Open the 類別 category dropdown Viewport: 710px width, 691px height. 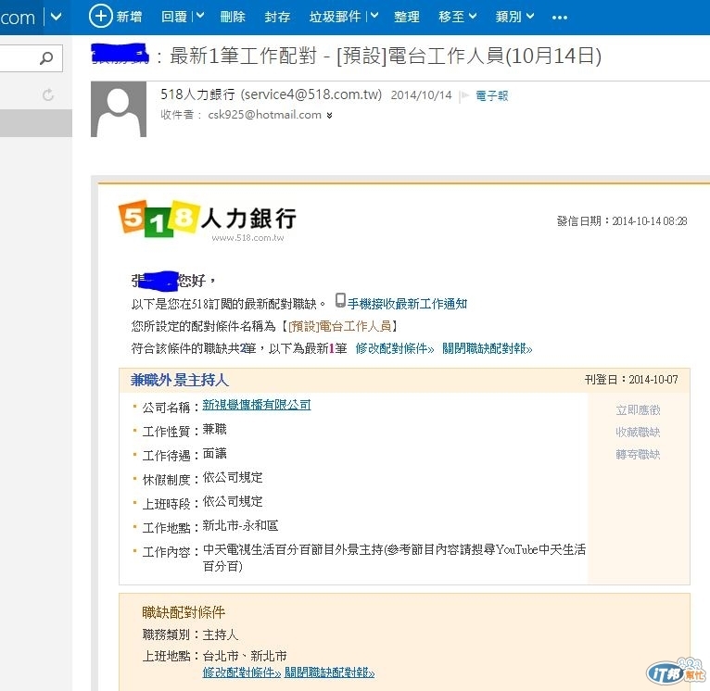coord(514,17)
